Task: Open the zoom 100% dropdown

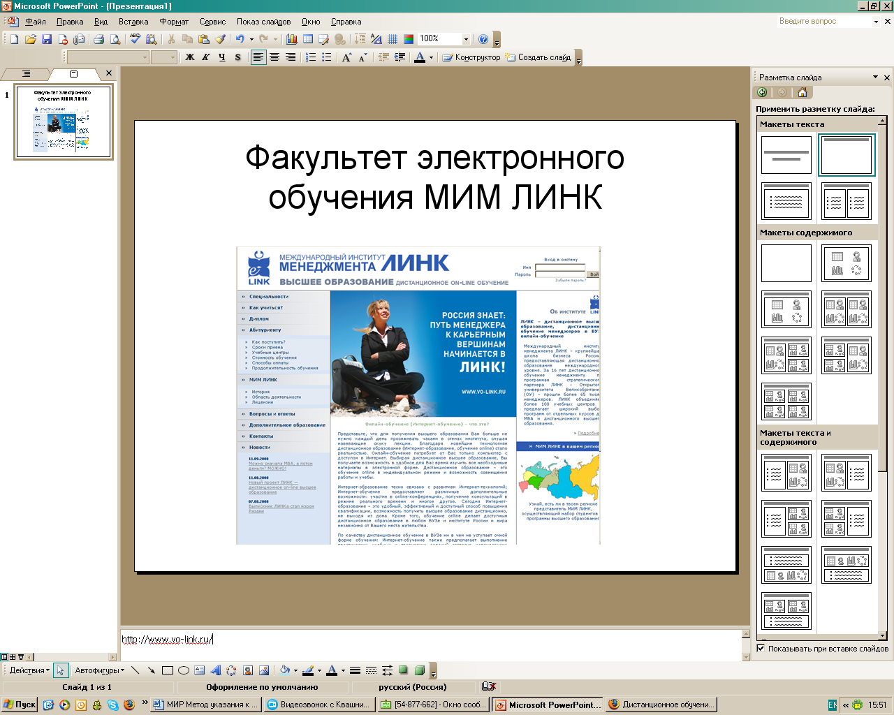Action: click(x=466, y=39)
